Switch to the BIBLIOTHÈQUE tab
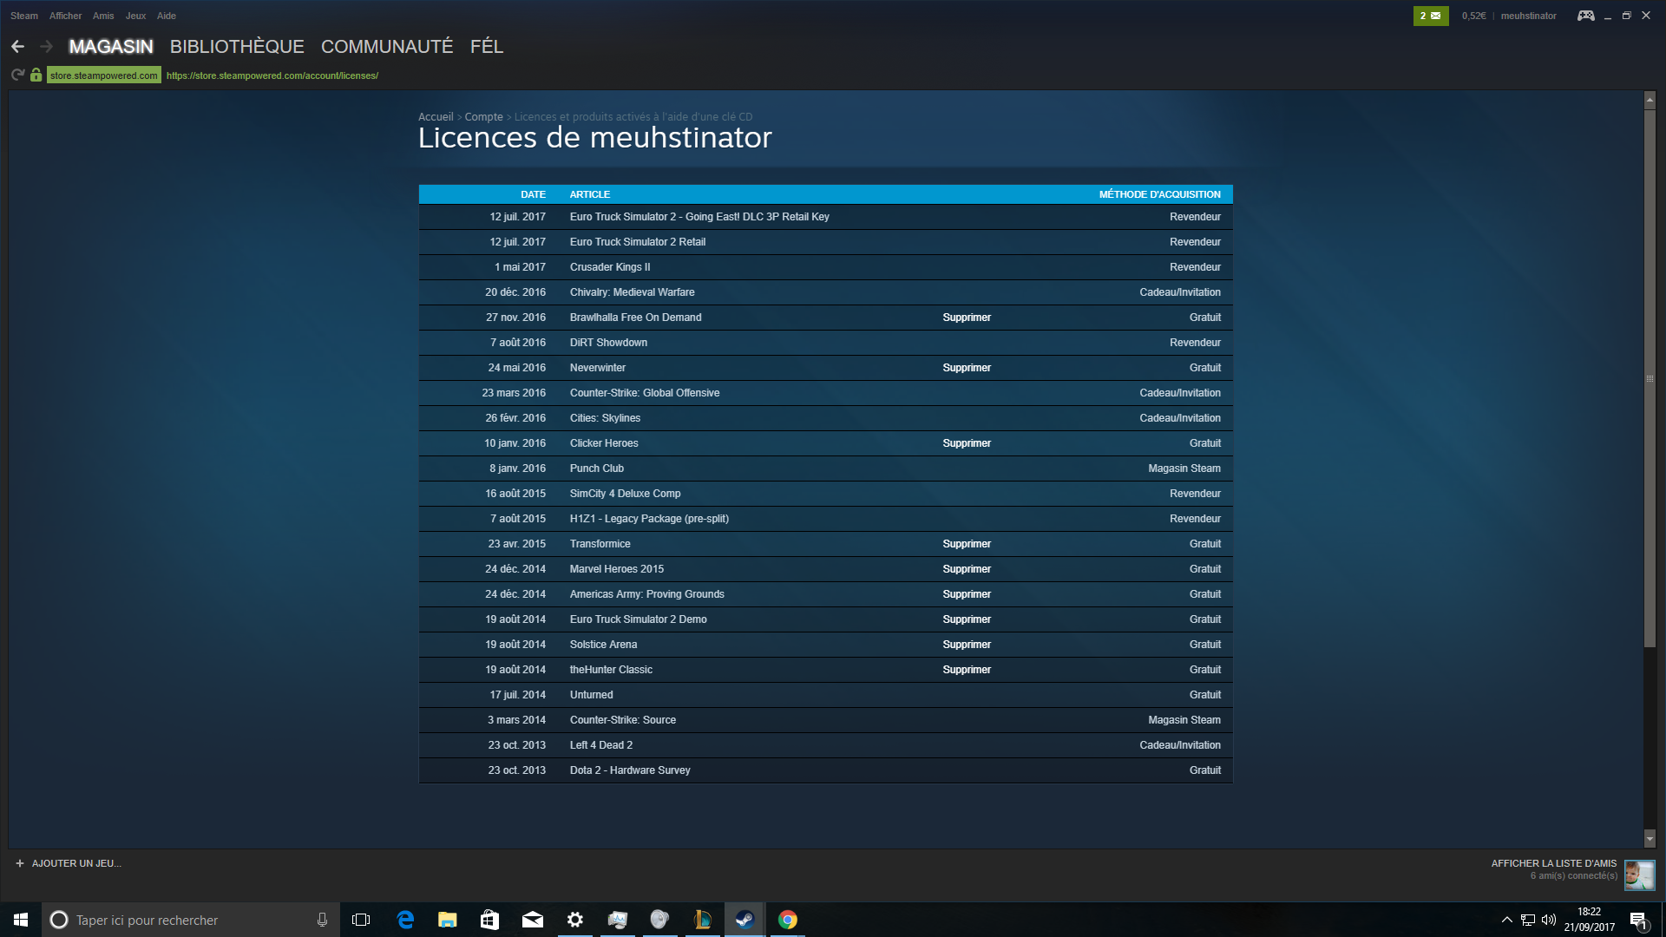 237,47
